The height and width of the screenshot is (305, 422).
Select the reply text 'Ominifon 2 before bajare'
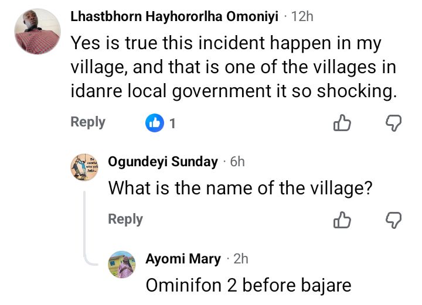(248, 285)
